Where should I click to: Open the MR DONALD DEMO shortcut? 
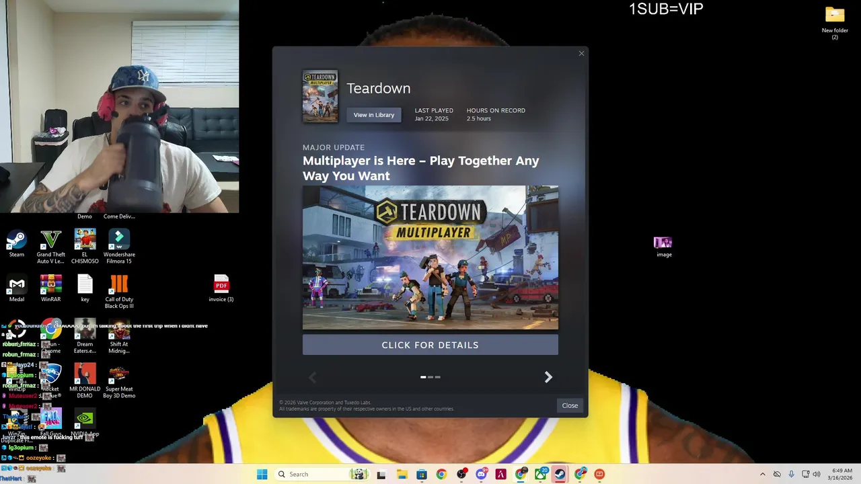pyautogui.click(x=85, y=381)
